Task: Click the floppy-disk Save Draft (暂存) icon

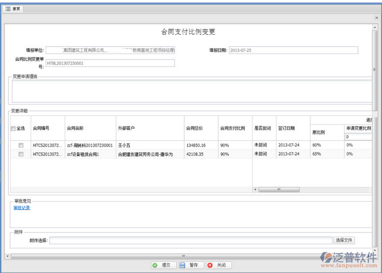Action: tap(182, 265)
